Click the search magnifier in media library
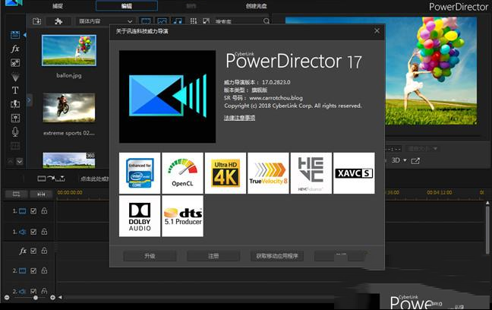The width and height of the screenshot is (492, 310). tap(266, 21)
